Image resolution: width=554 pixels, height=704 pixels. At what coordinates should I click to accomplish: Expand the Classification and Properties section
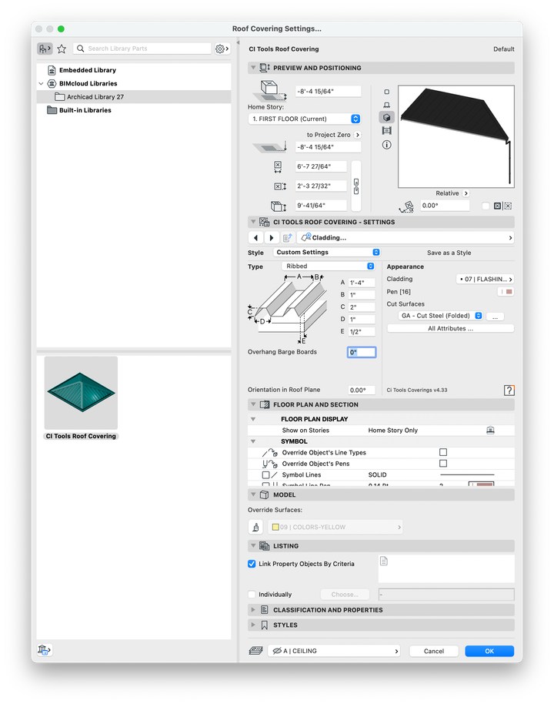[253, 610]
